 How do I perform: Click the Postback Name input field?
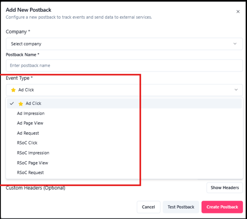coord(124,65)
